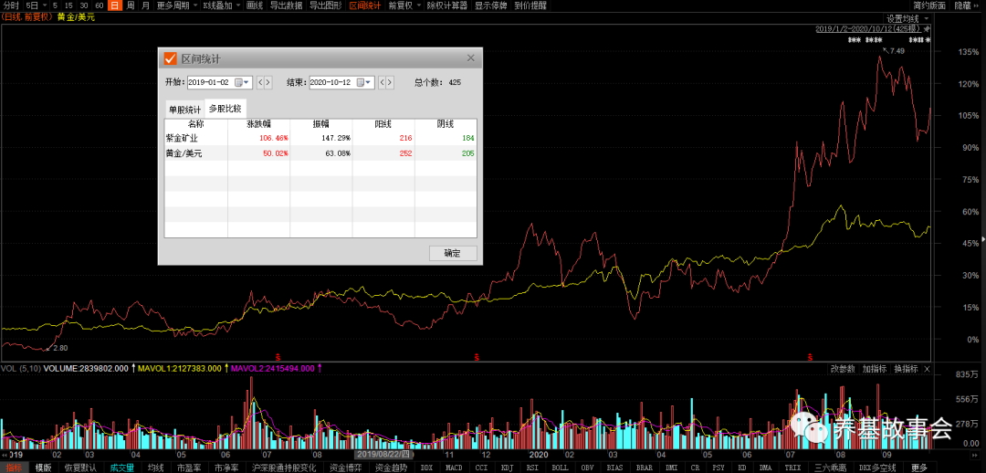Viewport: 986px width, 473px height.
Task: Step end date forward one day
Action: [x=391, y=82]
